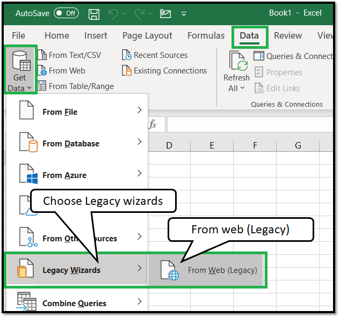Image resolution: width=340 pixels, height=318 pixels.
Task: Click the email attachment icon in Quick Access
Action: 165,13
